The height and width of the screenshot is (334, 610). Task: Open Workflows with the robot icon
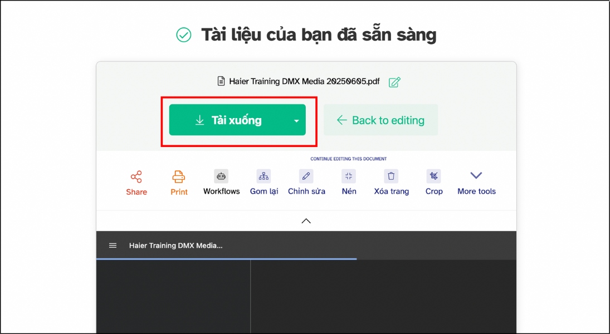coord(221,176)
